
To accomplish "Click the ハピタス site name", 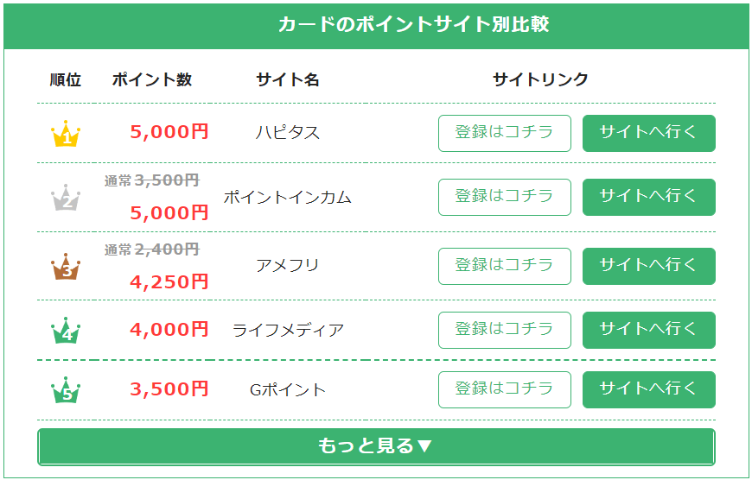I will pos(288,133).
